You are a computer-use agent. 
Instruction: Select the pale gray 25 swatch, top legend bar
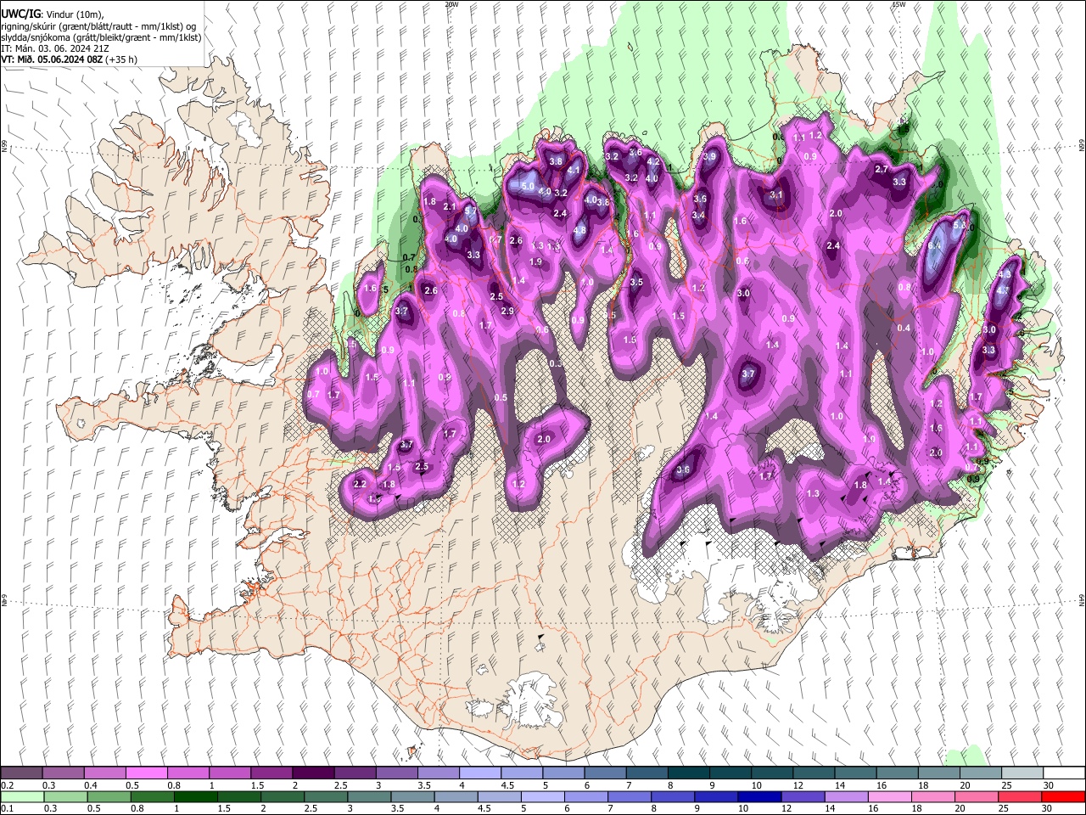(1022, 773)
